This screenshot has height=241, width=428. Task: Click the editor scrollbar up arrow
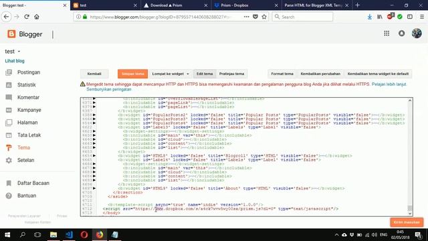tap(410, 100)
